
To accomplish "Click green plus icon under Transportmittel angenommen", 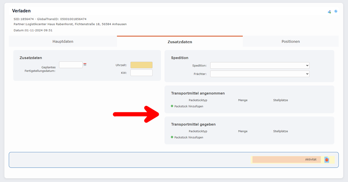I will (172, 106).
